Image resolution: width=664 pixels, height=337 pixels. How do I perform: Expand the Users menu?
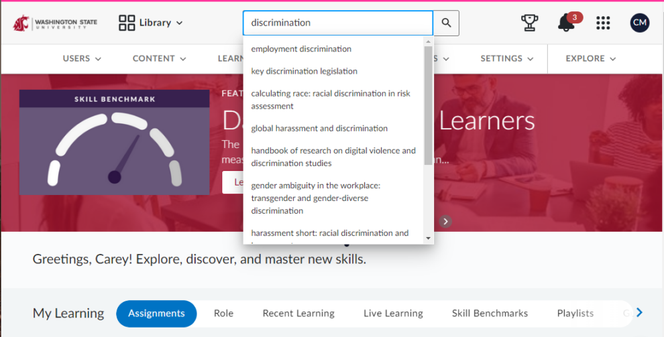[x=82, y=58]
